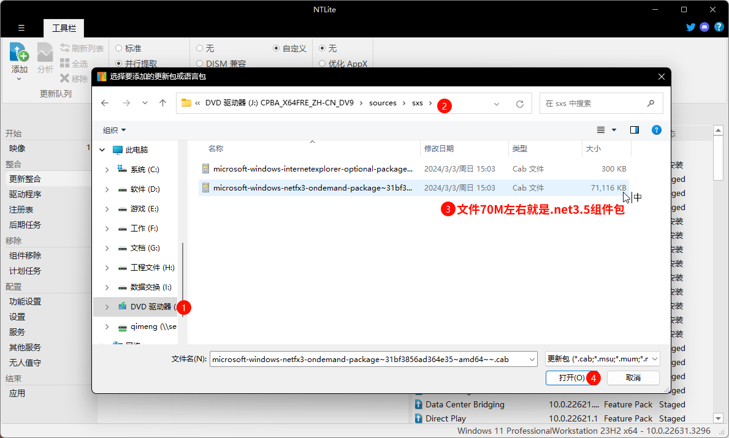
Task: Click the Data Center Bridging feature icon
Action: tap(418, 404)
